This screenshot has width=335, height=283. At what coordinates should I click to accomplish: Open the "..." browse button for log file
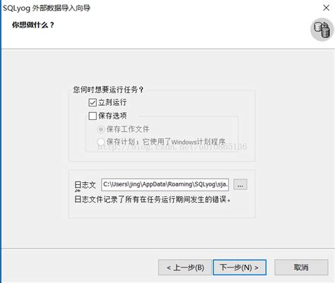(240, 184)
